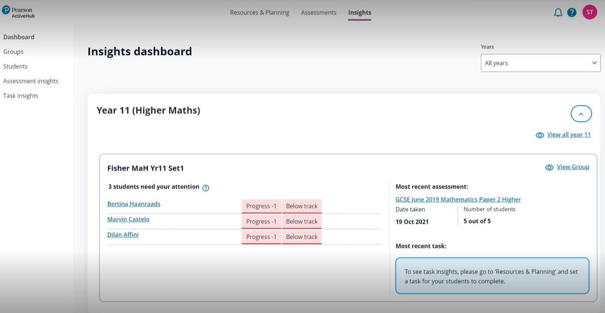
Task: Click Bertina Haanraads student link
Action: 134,204
